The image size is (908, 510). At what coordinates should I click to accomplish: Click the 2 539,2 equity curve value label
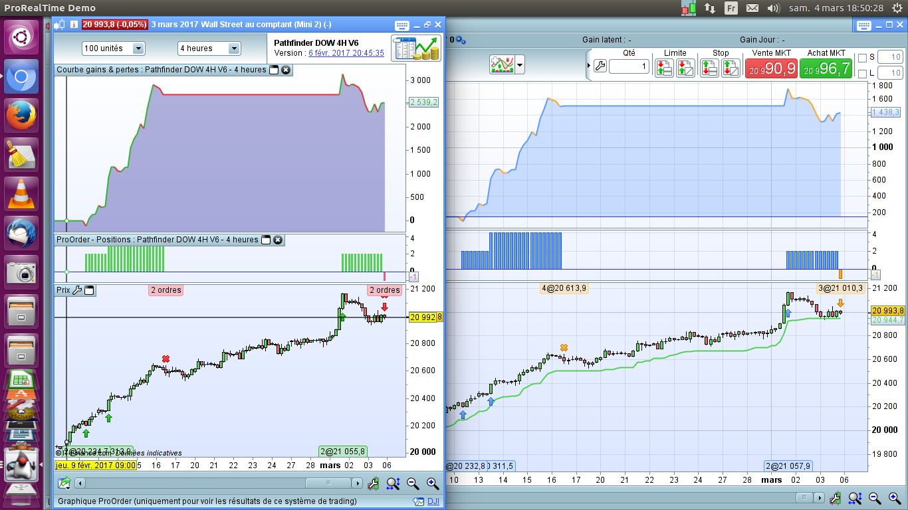(423, 102)
